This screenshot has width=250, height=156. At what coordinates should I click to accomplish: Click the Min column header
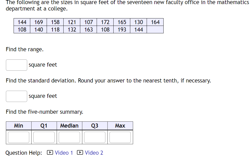[18, 126]
